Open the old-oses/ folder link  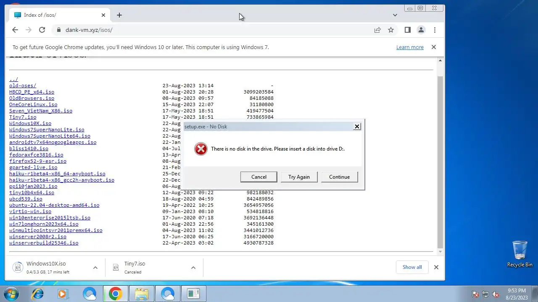tap(23, 86)
